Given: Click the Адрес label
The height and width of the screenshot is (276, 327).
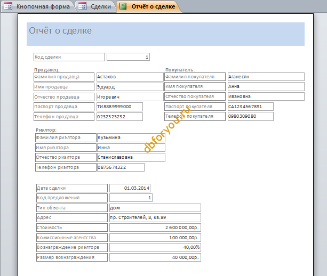Looking at the screenshot, I should [x=72, y=217].
